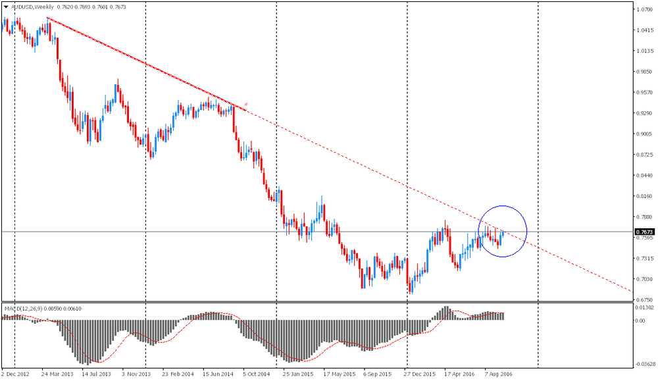
Task: Click the 0.9290 price axis label
Action: (x=645, y=113)
